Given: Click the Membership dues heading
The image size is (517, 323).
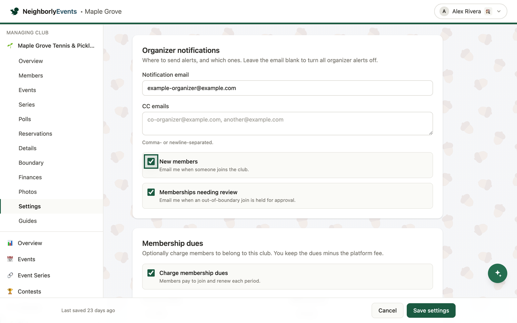Looking at the screenshot, I should (172, 243).
